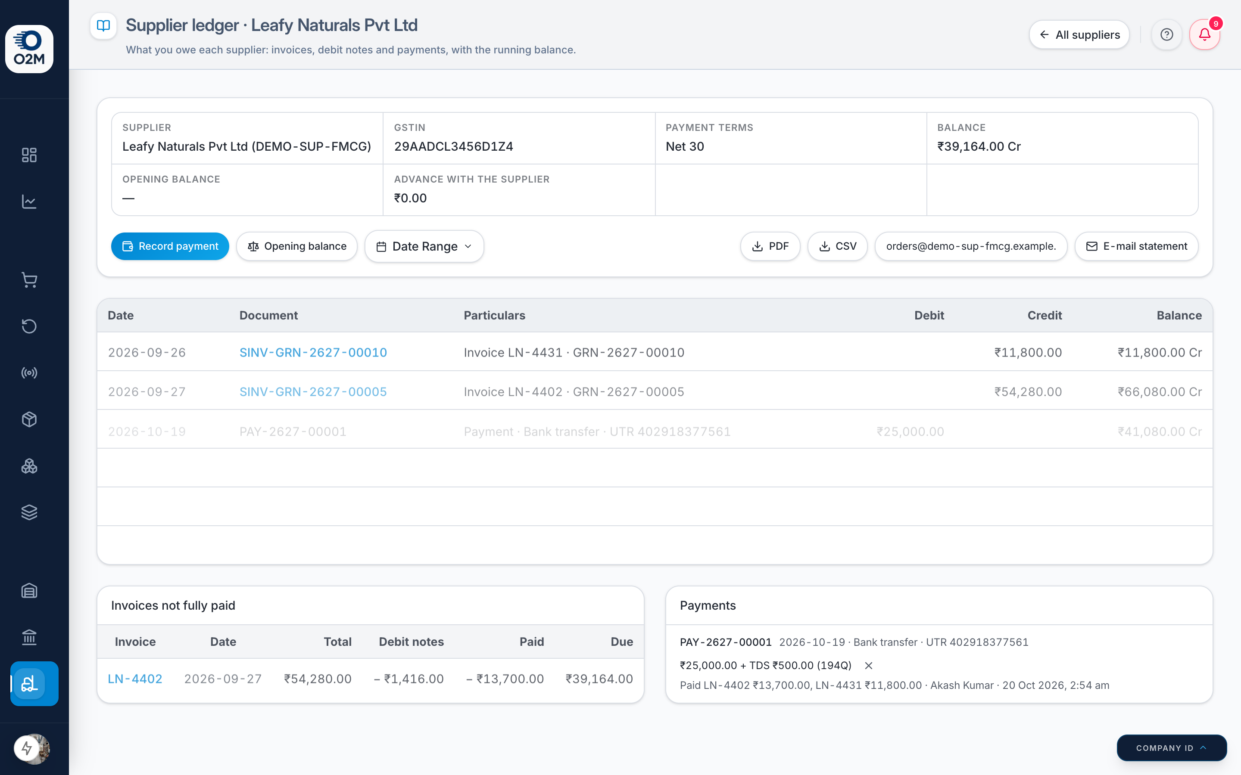Open the warehouse sidebar icon

click(x=29, y=591)
